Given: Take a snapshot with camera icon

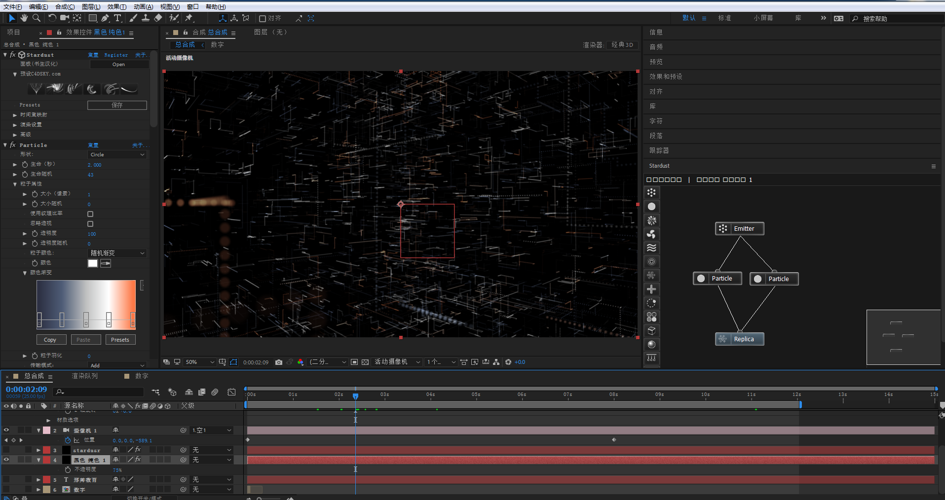Looking at the screenshot, I should (279, 362).
